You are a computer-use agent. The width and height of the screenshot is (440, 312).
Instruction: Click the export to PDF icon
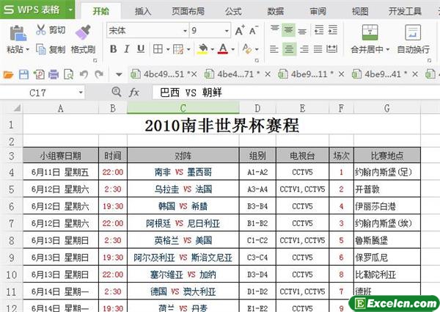(x=39, y=74)
